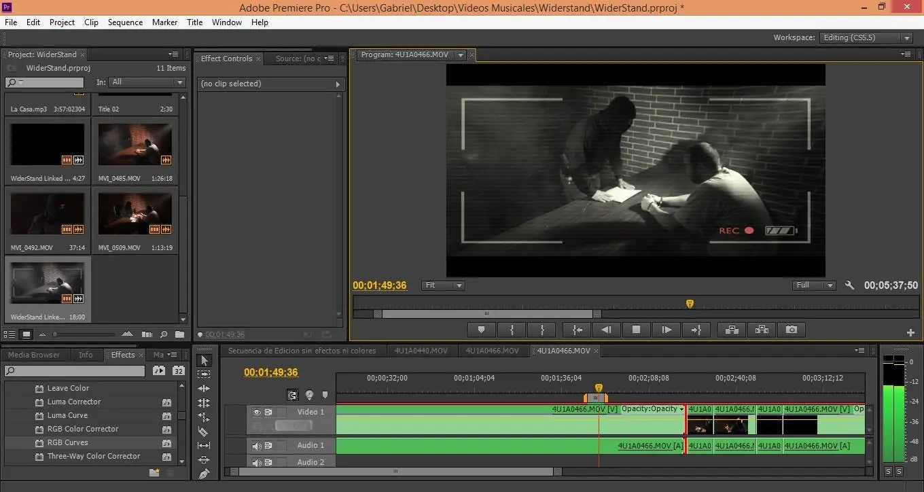This screenshot has width=924, height=492.
Task: Open the File menu
Action: point(11,22)
